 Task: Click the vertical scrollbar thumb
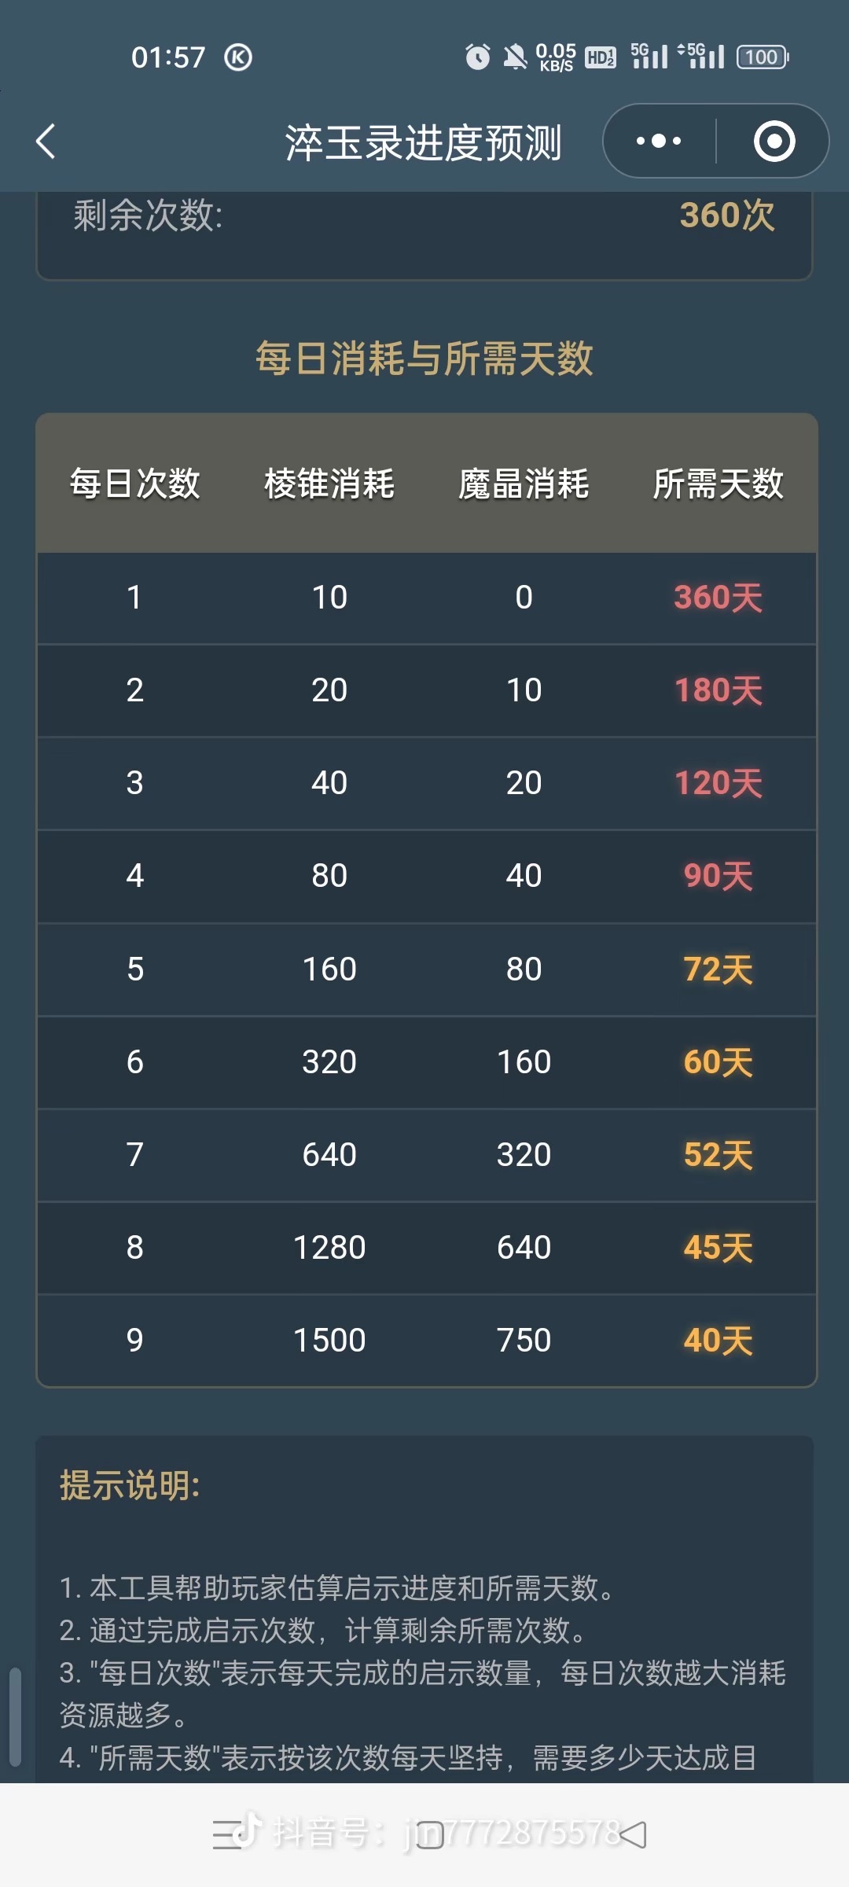tap(14, 1716)
